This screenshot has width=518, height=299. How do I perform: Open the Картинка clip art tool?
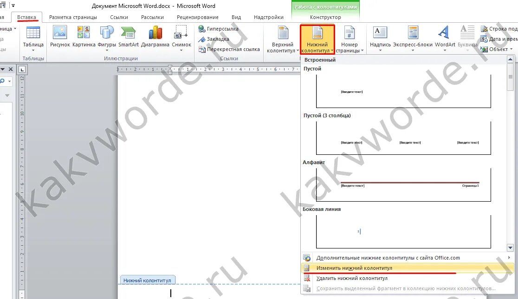pyautogui.click(x=84, y=36)
